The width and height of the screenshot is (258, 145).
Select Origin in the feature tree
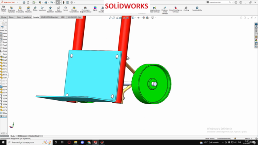coord(4,51)
